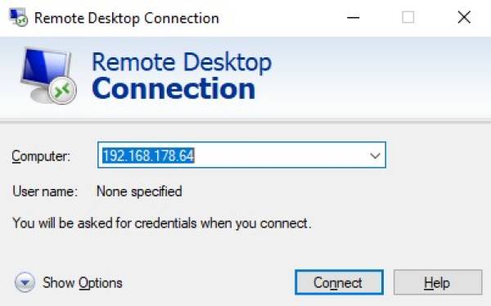The image size is (491, 306).
Task: Expand the Computer address dropdown arrow
Action: point(375,155)
